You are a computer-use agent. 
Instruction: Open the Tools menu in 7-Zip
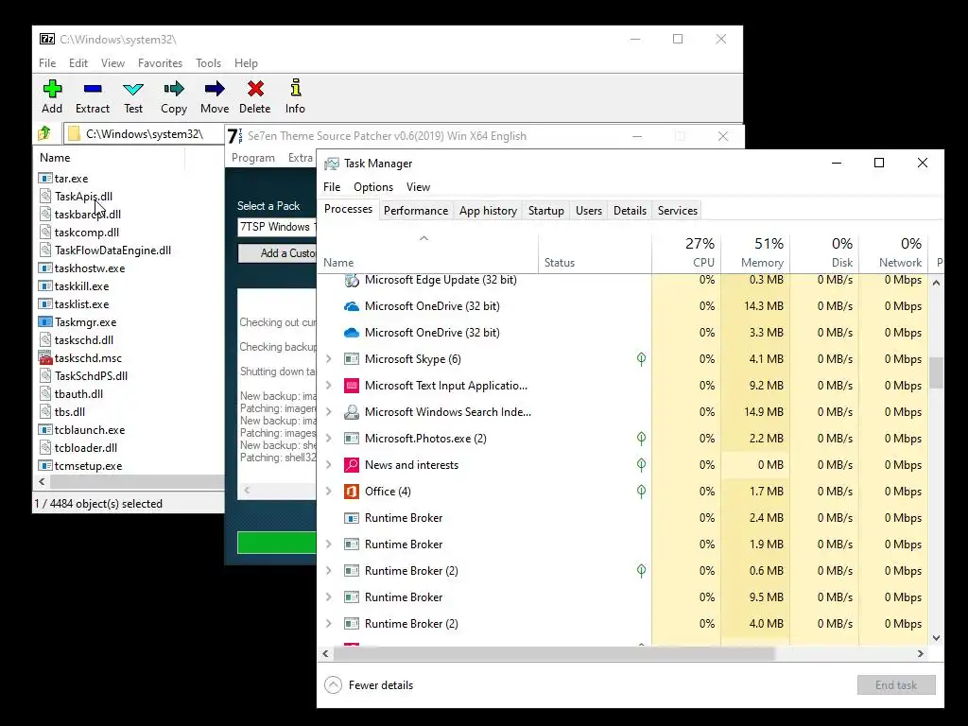208,63
